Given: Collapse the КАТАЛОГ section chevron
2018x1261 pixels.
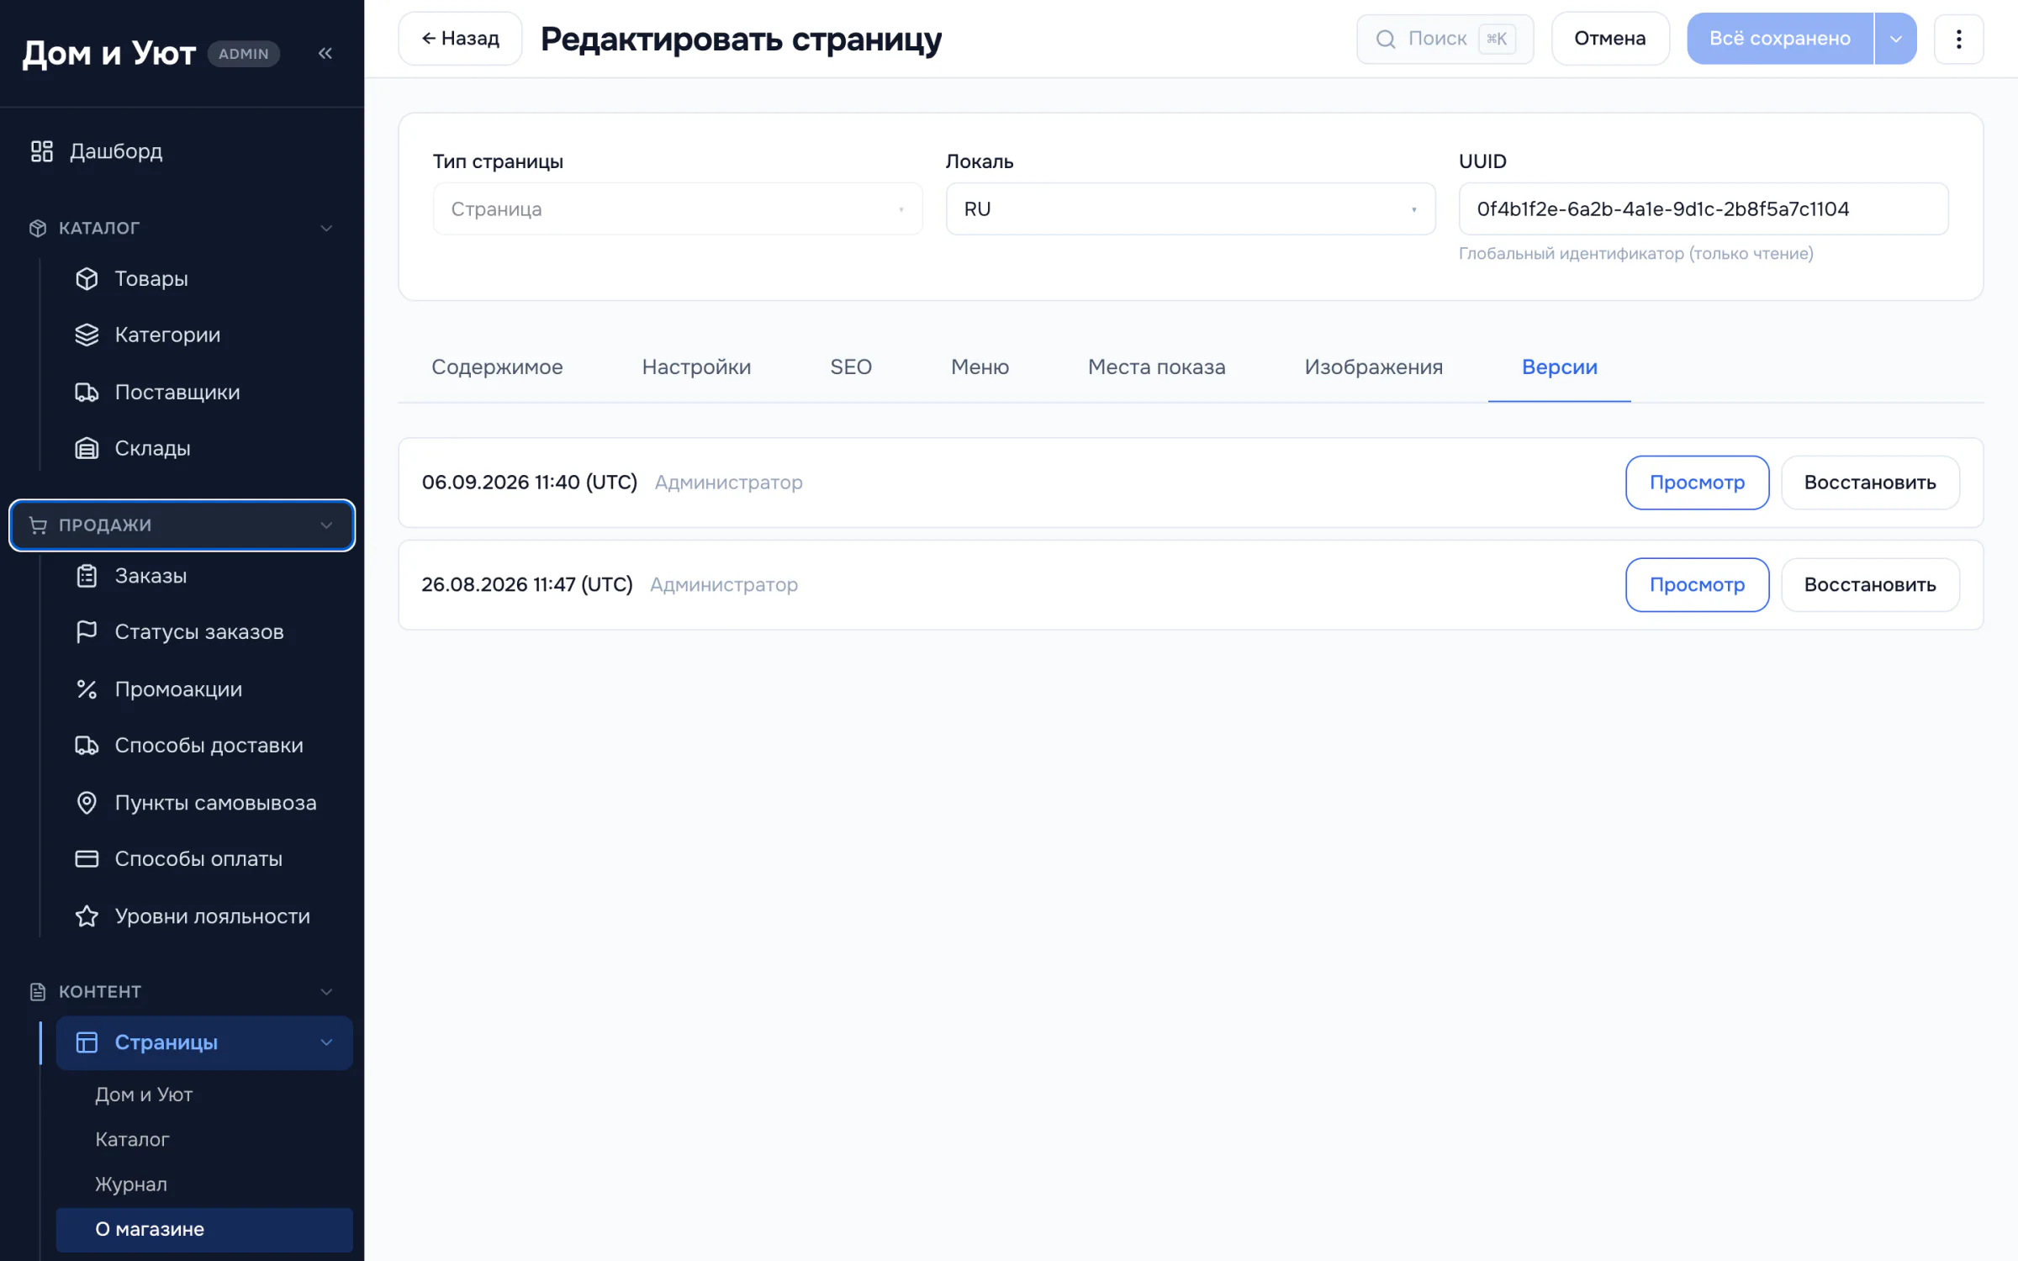Looking at the screenshot, I should point(326,228).
